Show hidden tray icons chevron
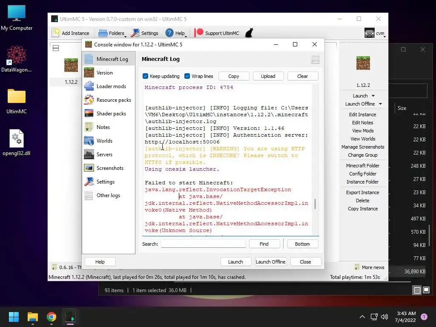The height and width of the screenshot is (327, 436). coord(362,317)
